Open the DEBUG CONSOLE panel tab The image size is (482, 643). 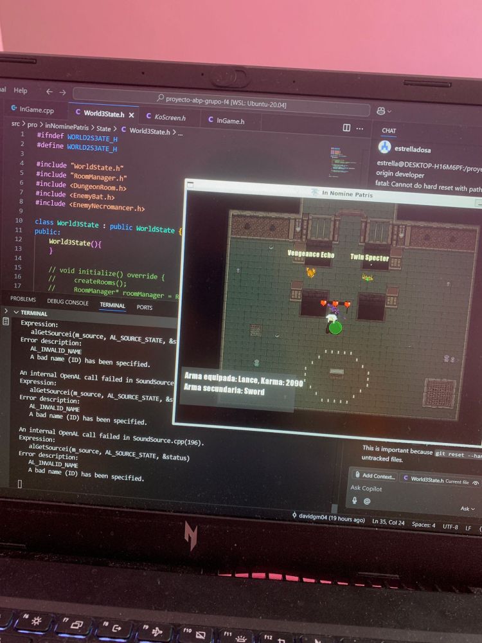click(67, 302)
